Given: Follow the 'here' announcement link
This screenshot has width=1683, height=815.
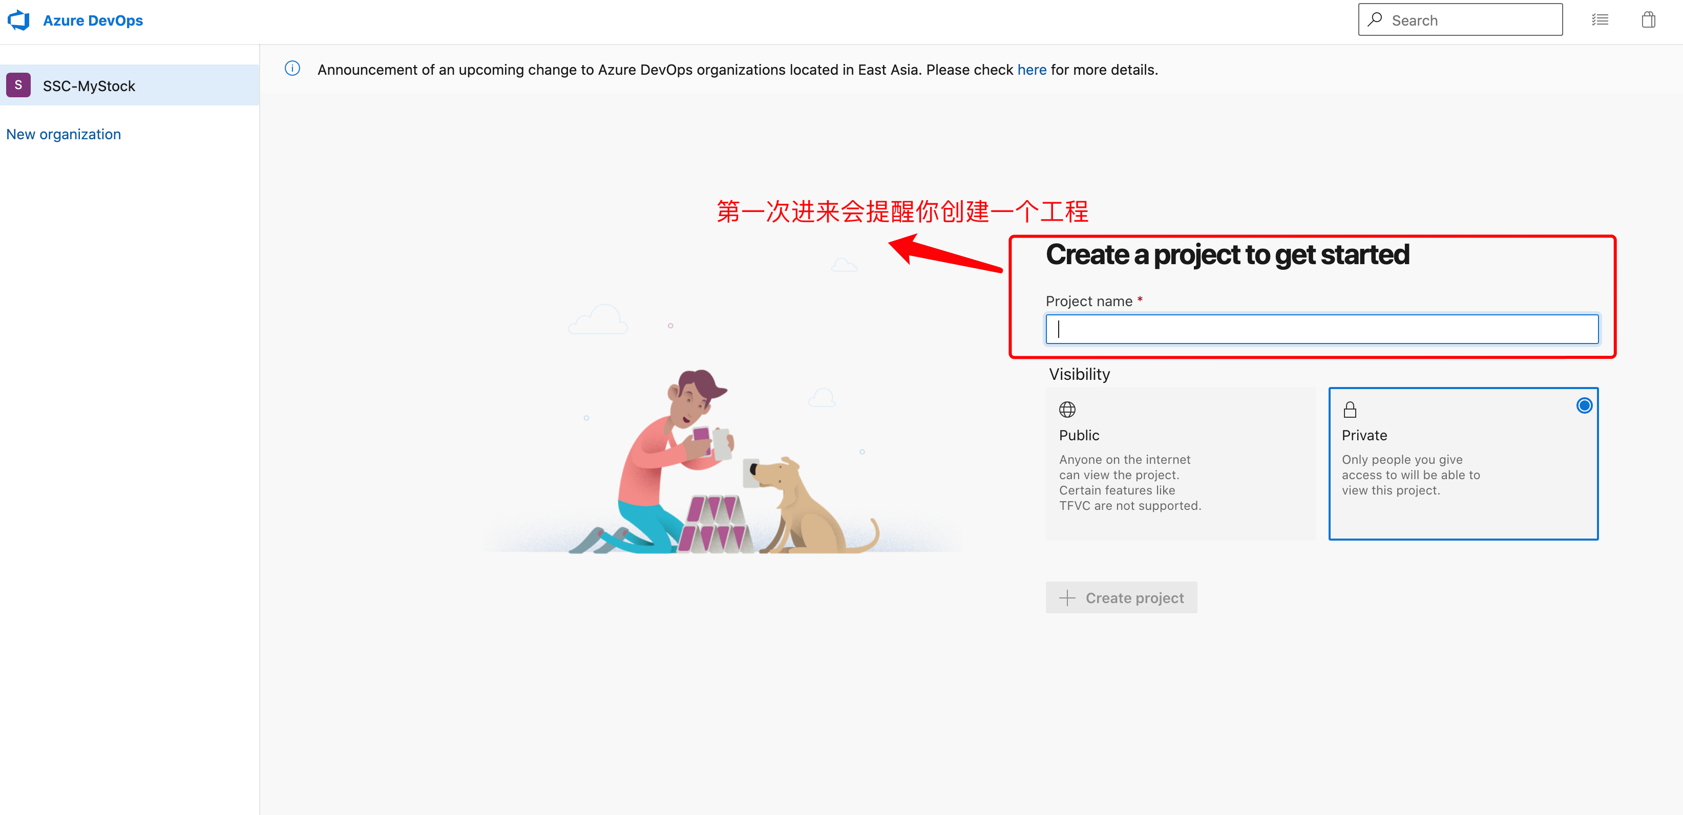Looking at the screenshot, I should tap(1032, 69).
